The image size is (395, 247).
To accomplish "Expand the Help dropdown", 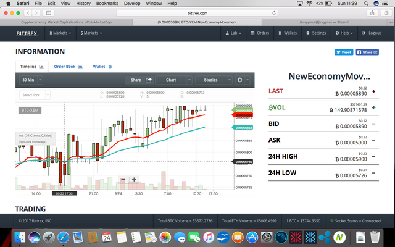I will [344, 33].
